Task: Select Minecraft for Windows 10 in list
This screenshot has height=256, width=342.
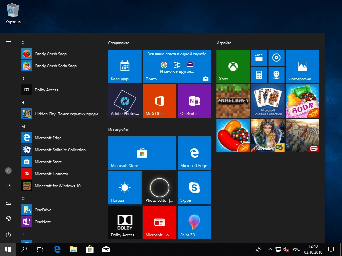Action: (x=61, y=186)
